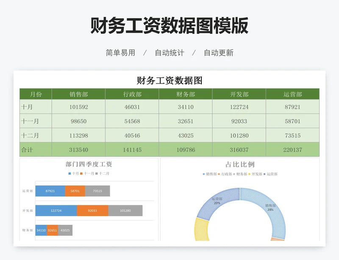Viewport: 339px width, 260px height.
Task: Click the 开发部 axis label in bar chart
Action: click(28, 211)
